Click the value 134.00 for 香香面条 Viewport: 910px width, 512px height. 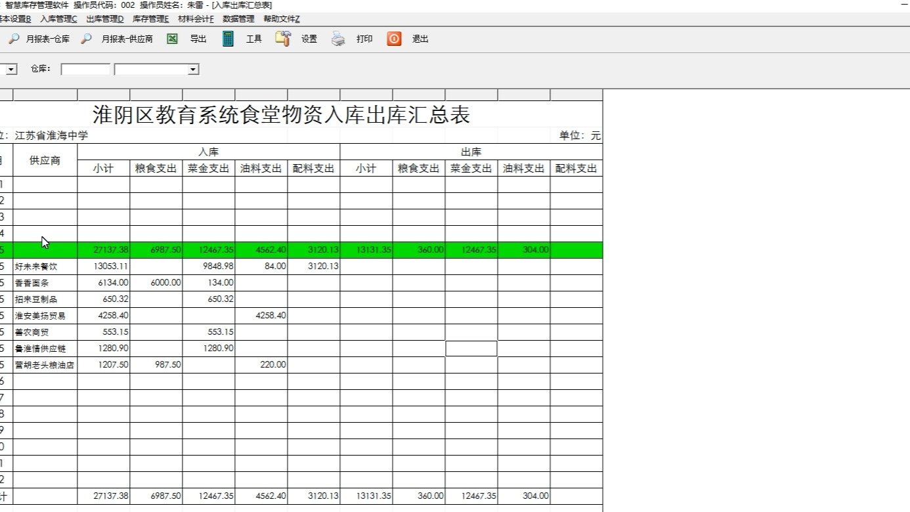tap(221, 283)
